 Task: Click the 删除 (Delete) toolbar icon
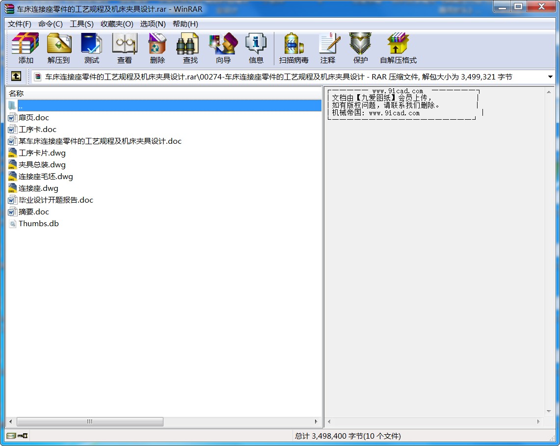tap(157, 48)
